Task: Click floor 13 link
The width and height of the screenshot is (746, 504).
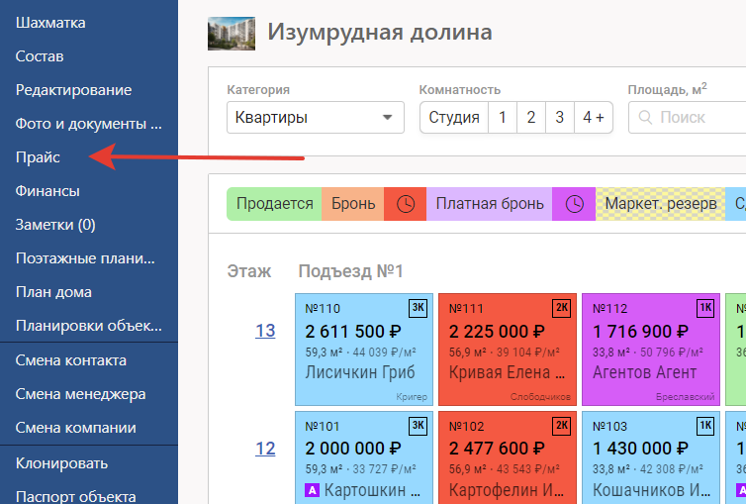Action: 265,331
